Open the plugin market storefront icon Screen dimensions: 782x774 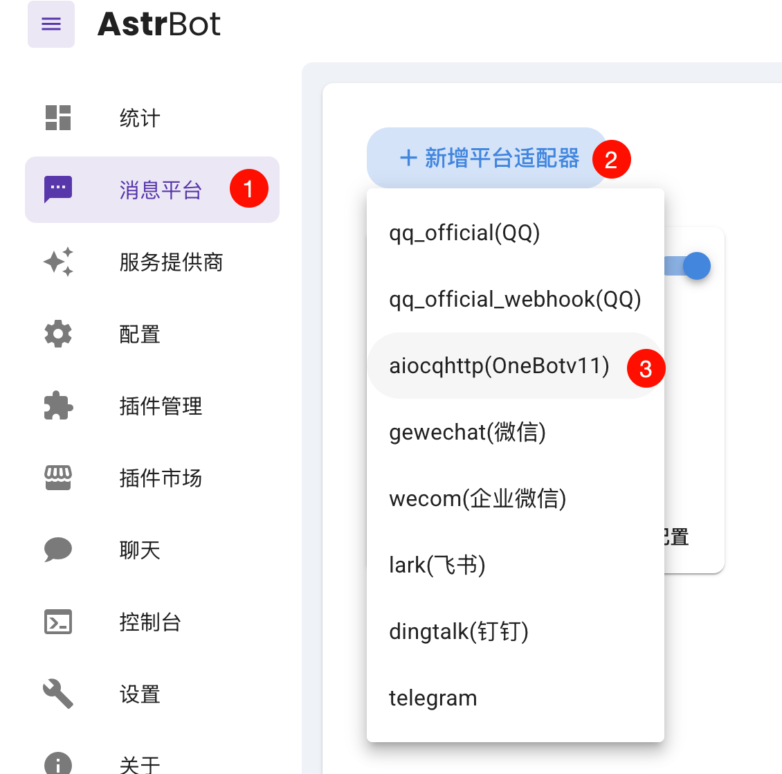(x=58, y=478)
